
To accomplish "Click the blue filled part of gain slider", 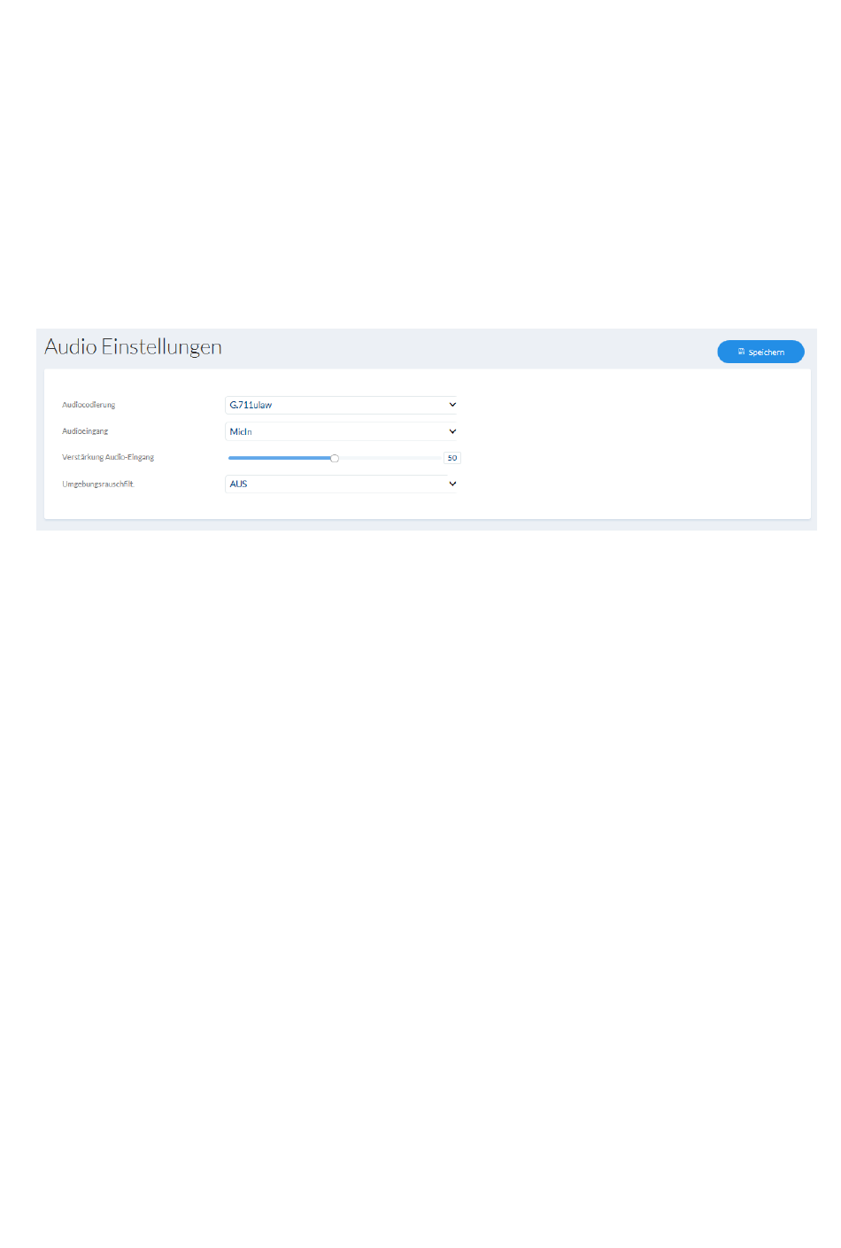I will pyautogui.click(x=279, y=458).
